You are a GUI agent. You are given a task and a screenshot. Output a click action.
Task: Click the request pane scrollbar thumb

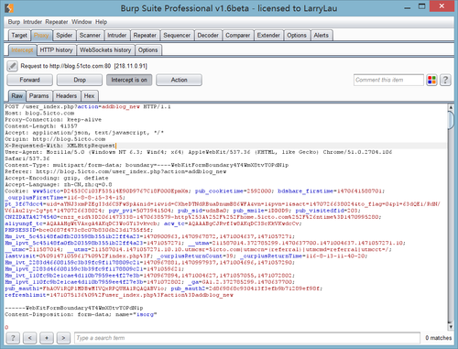pyautogui.click(x=451, y=120)
